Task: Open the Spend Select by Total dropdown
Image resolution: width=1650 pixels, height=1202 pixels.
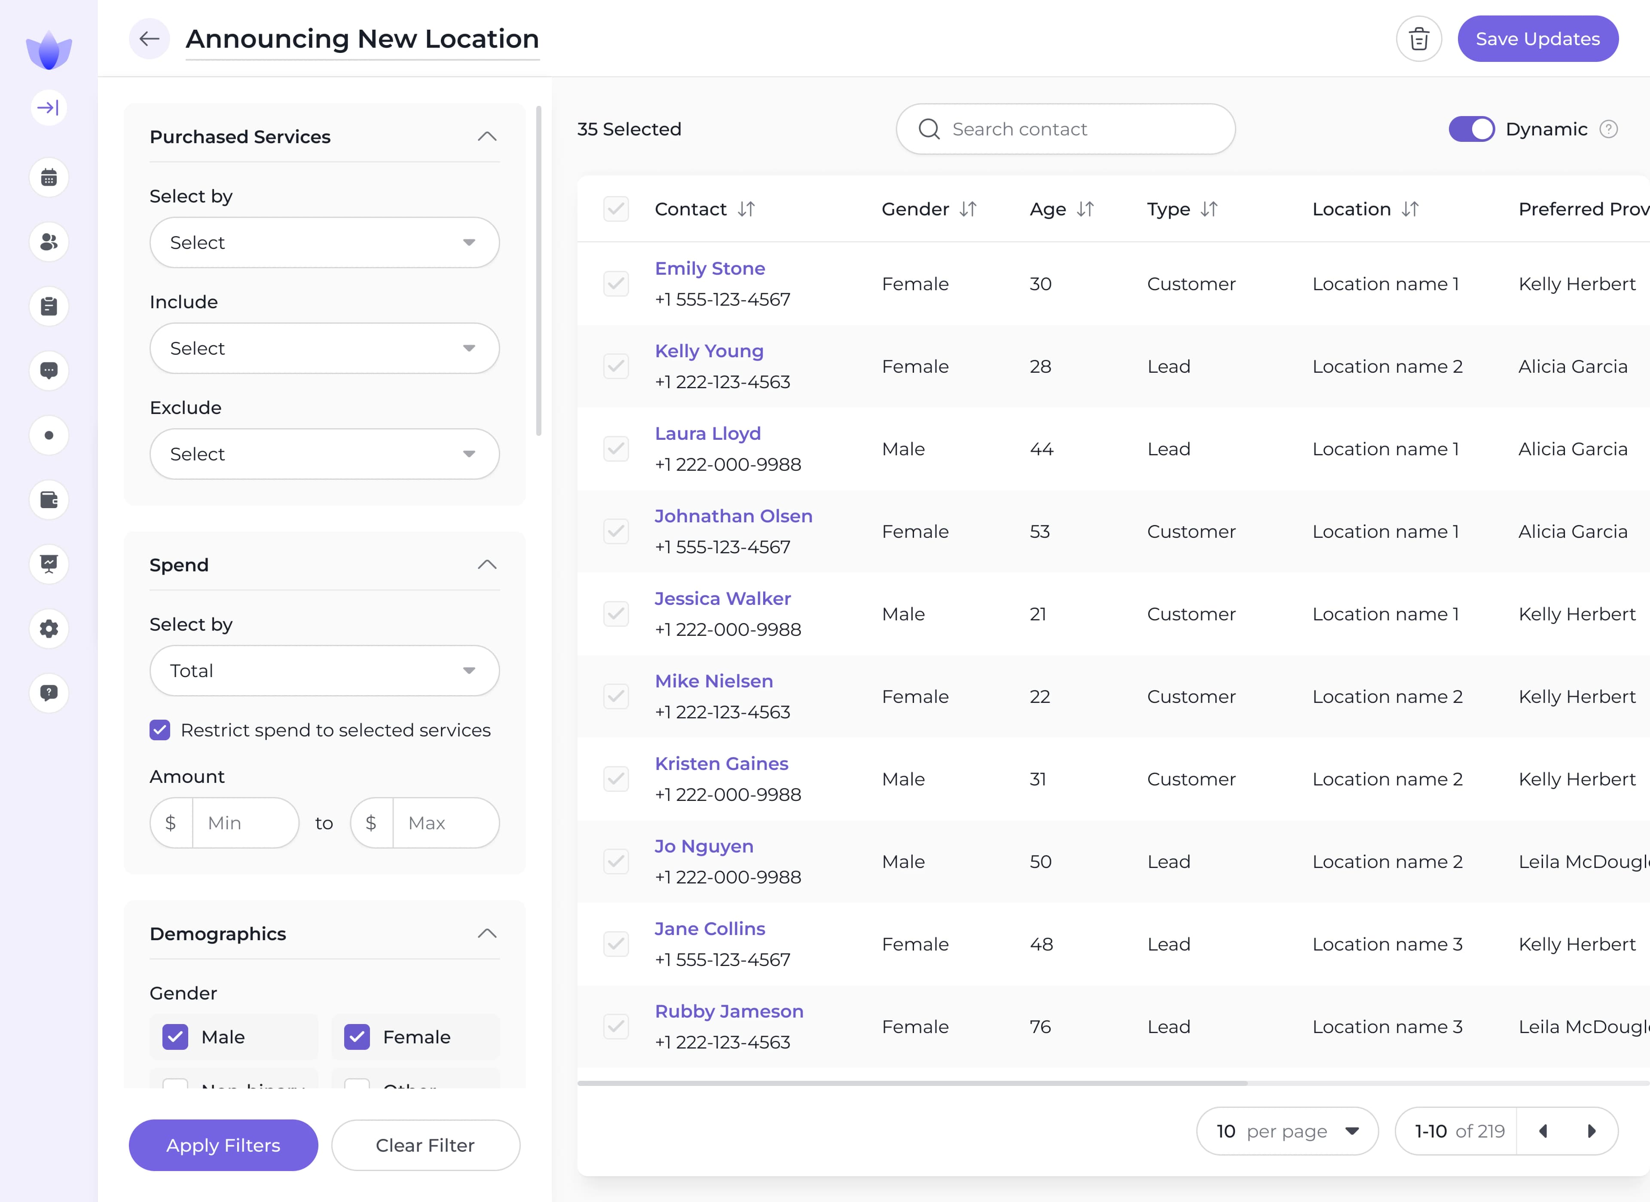Action: (324, 671)
